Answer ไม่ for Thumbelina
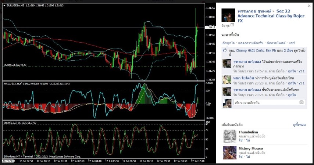The height and width of the screenshot is (165, 314). click(x=248, y=140)
